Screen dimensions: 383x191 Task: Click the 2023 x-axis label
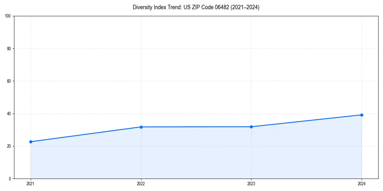point(251,183)
